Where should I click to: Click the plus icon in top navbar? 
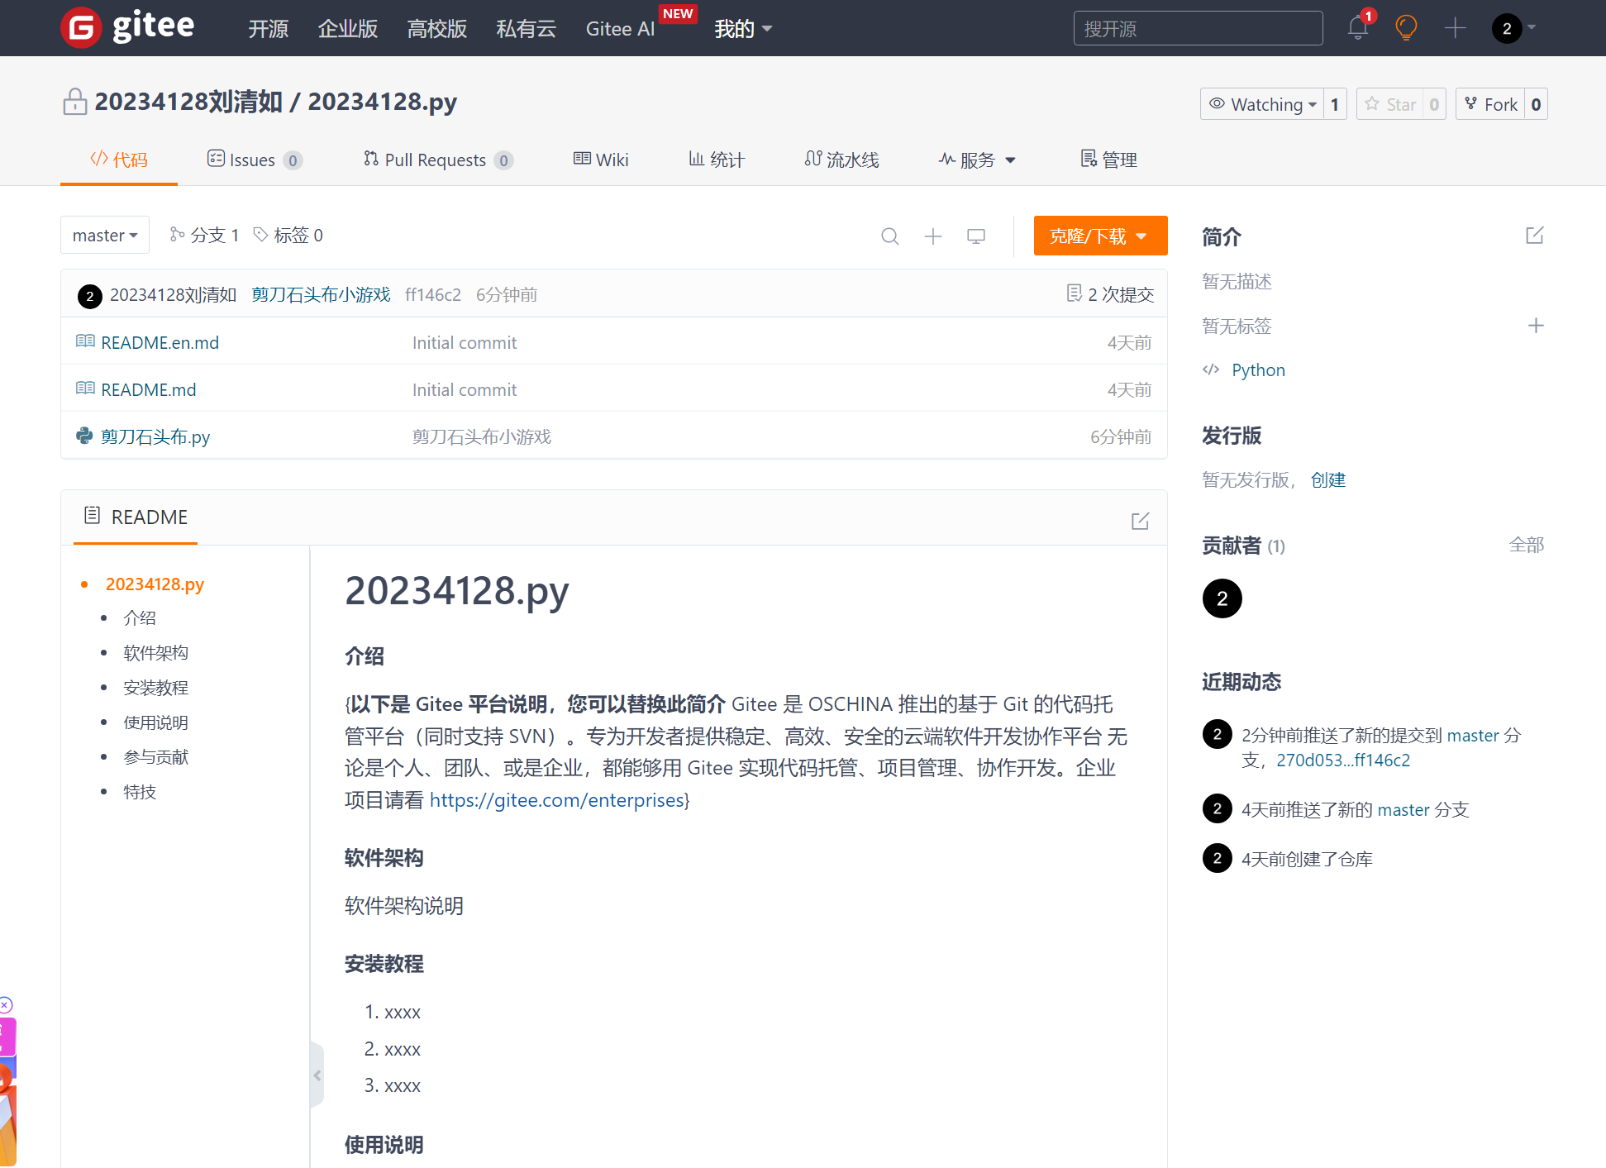click(x=1455, y=28)
